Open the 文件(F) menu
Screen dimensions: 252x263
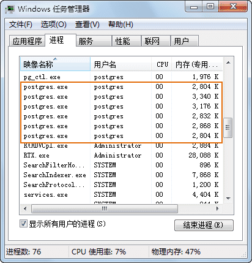pos(21,25)
